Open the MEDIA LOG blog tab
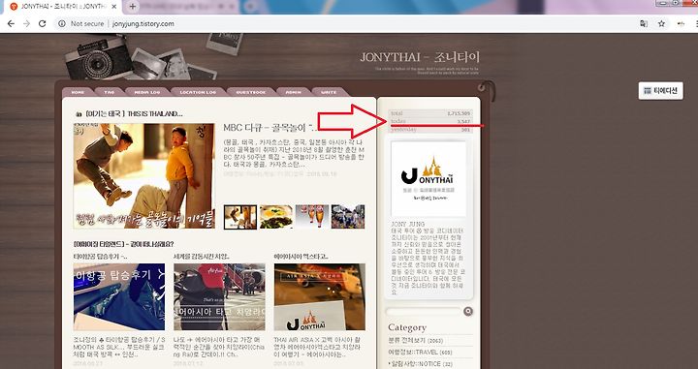The width and height of the screenshot is (698, 369). [x=147, y=92]
